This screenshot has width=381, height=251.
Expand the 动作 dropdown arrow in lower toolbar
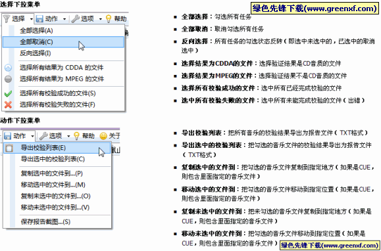tap(32, 136)
